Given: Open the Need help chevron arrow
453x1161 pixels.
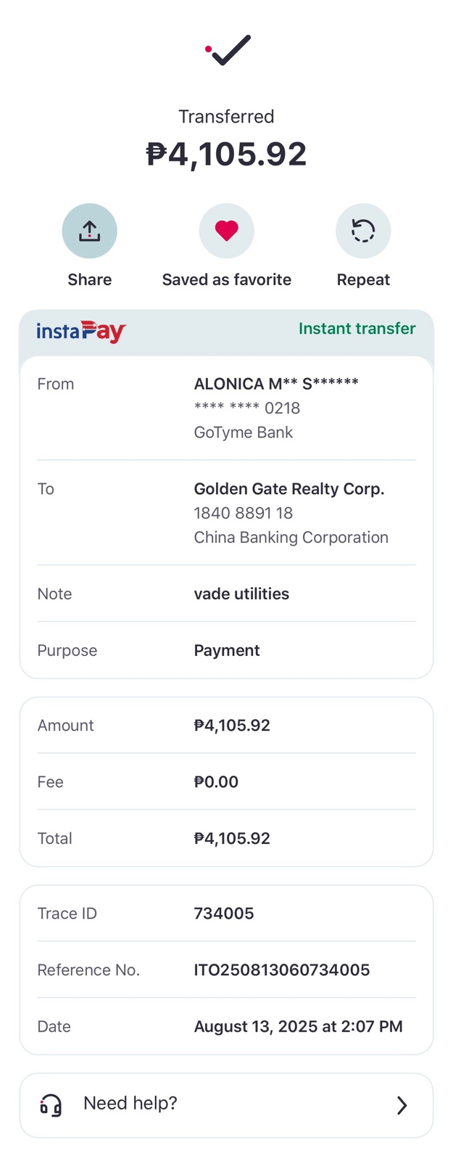Looking at the screenshot, I should (x=402, y=1105).
